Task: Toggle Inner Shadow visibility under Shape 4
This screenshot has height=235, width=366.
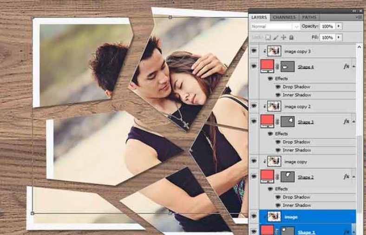Action: pyautogui.click(x=278, y=95)
